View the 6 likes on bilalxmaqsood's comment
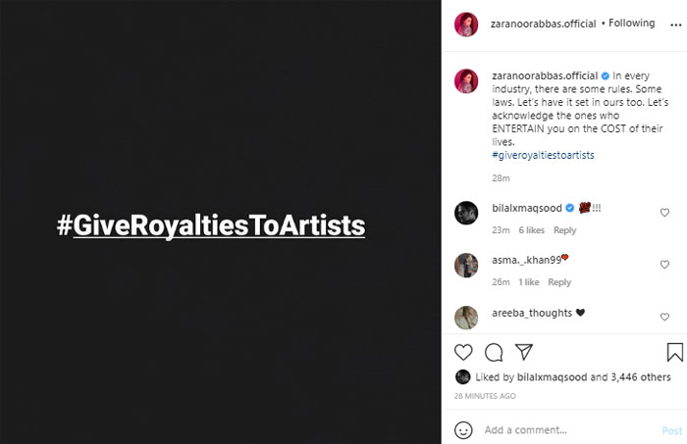 pos(531,230)
